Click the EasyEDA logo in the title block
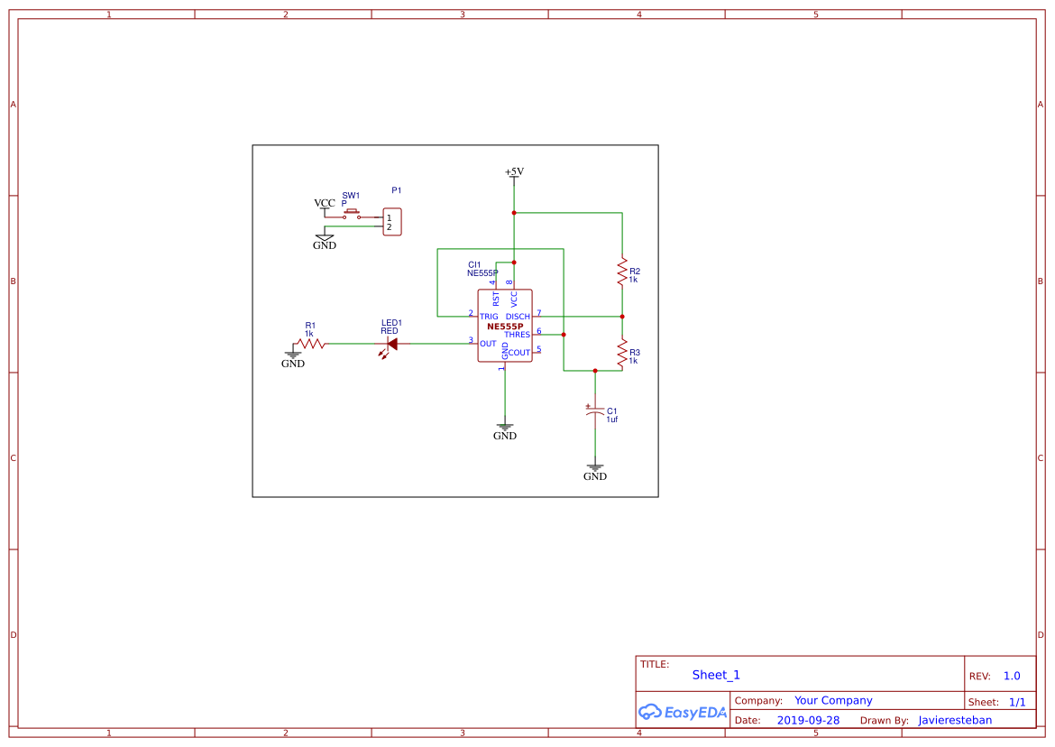Image resolution: width=1055 pixels, height=747 pixels. coord(681,712)
